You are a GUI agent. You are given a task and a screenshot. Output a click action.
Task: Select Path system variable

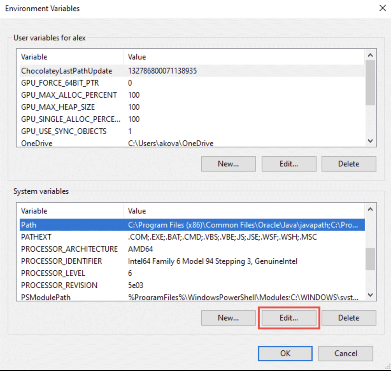tap(192, 225)
